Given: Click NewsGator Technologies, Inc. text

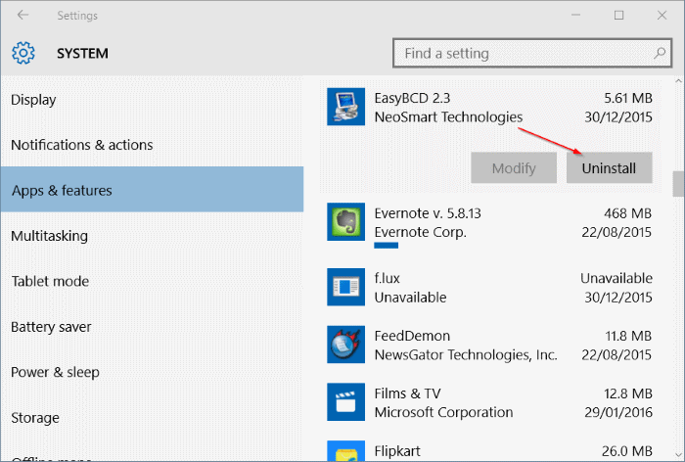Looking at the screenshot, I should click(x=466, y=355).
